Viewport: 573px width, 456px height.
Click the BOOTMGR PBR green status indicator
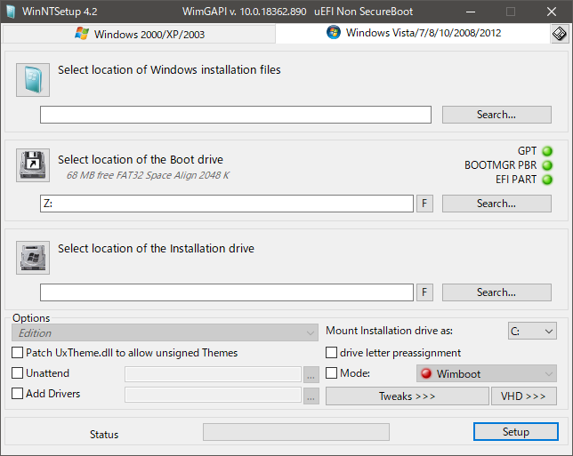pyautogui.click(x=547, y=165)
